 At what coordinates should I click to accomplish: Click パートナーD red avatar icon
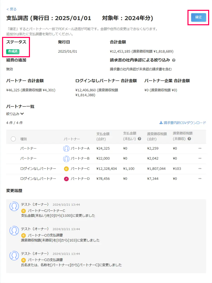pos(66,179)
